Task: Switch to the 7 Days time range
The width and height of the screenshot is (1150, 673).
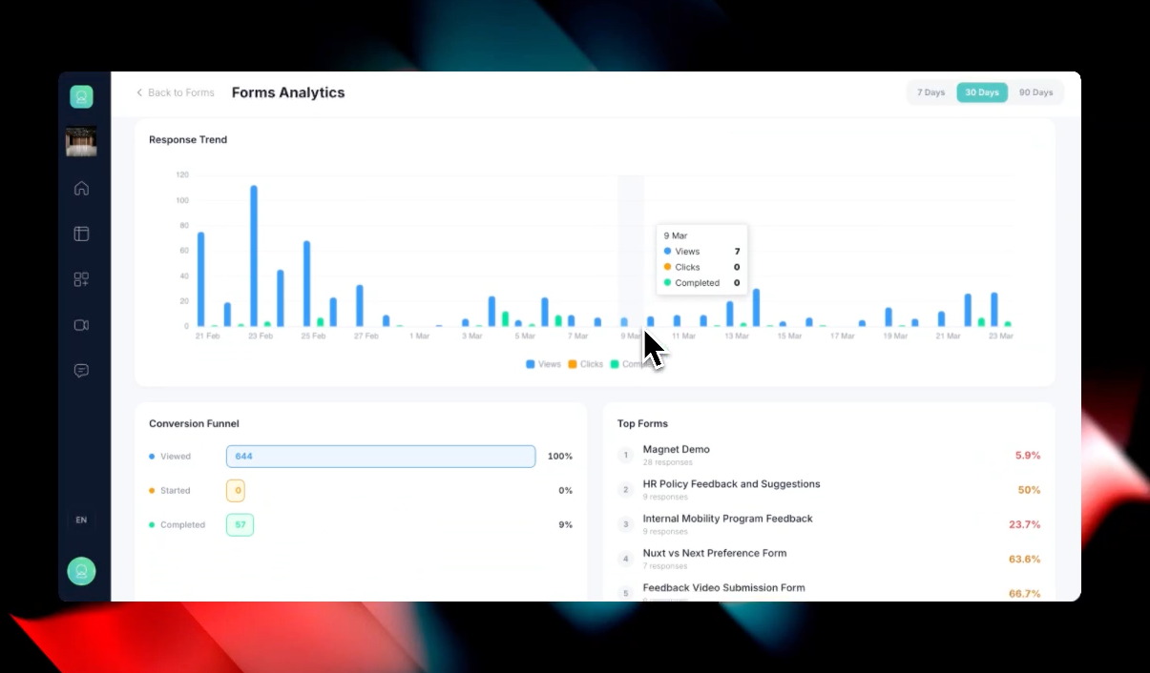Action: [930, 92]
